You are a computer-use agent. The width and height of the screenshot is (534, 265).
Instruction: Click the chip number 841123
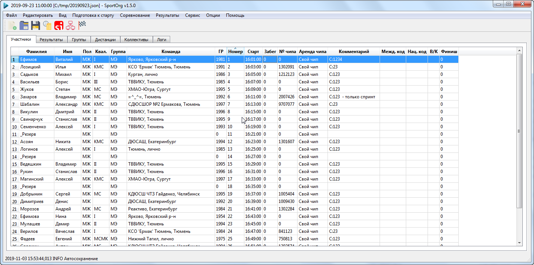[287, 231]
